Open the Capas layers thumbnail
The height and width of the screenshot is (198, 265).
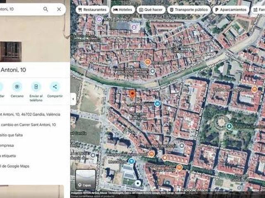[x=85, y=179]
